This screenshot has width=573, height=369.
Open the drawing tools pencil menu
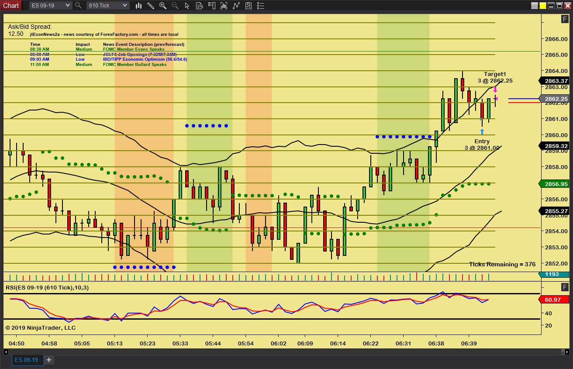click(x=151, y=6)
